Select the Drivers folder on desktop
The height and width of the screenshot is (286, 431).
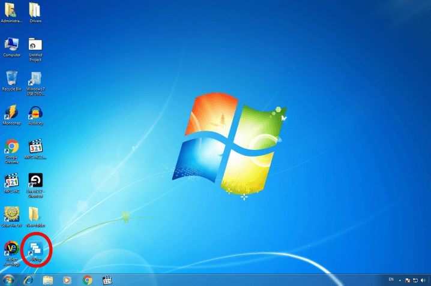click(35, 13)
